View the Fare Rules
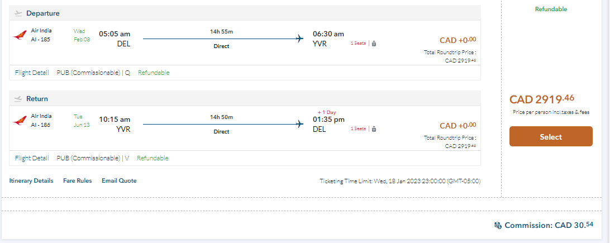The image size is (610, 243). 77,181
